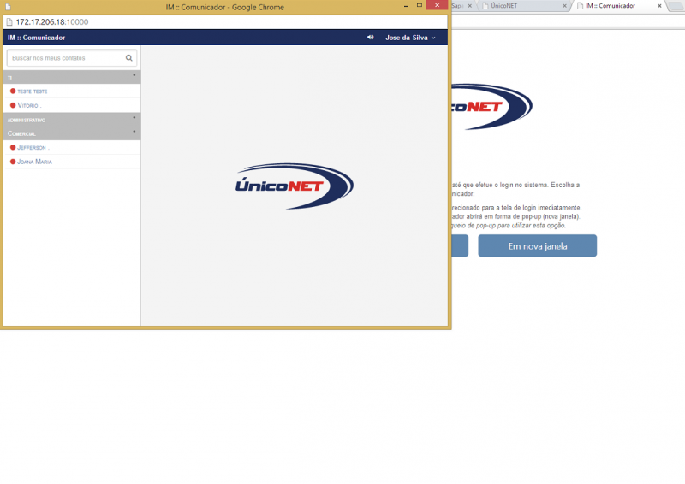The height and width of the screenshot is (484, 685).
Task: Open a chat with contact Joana Maria
Action: (72, 162)
